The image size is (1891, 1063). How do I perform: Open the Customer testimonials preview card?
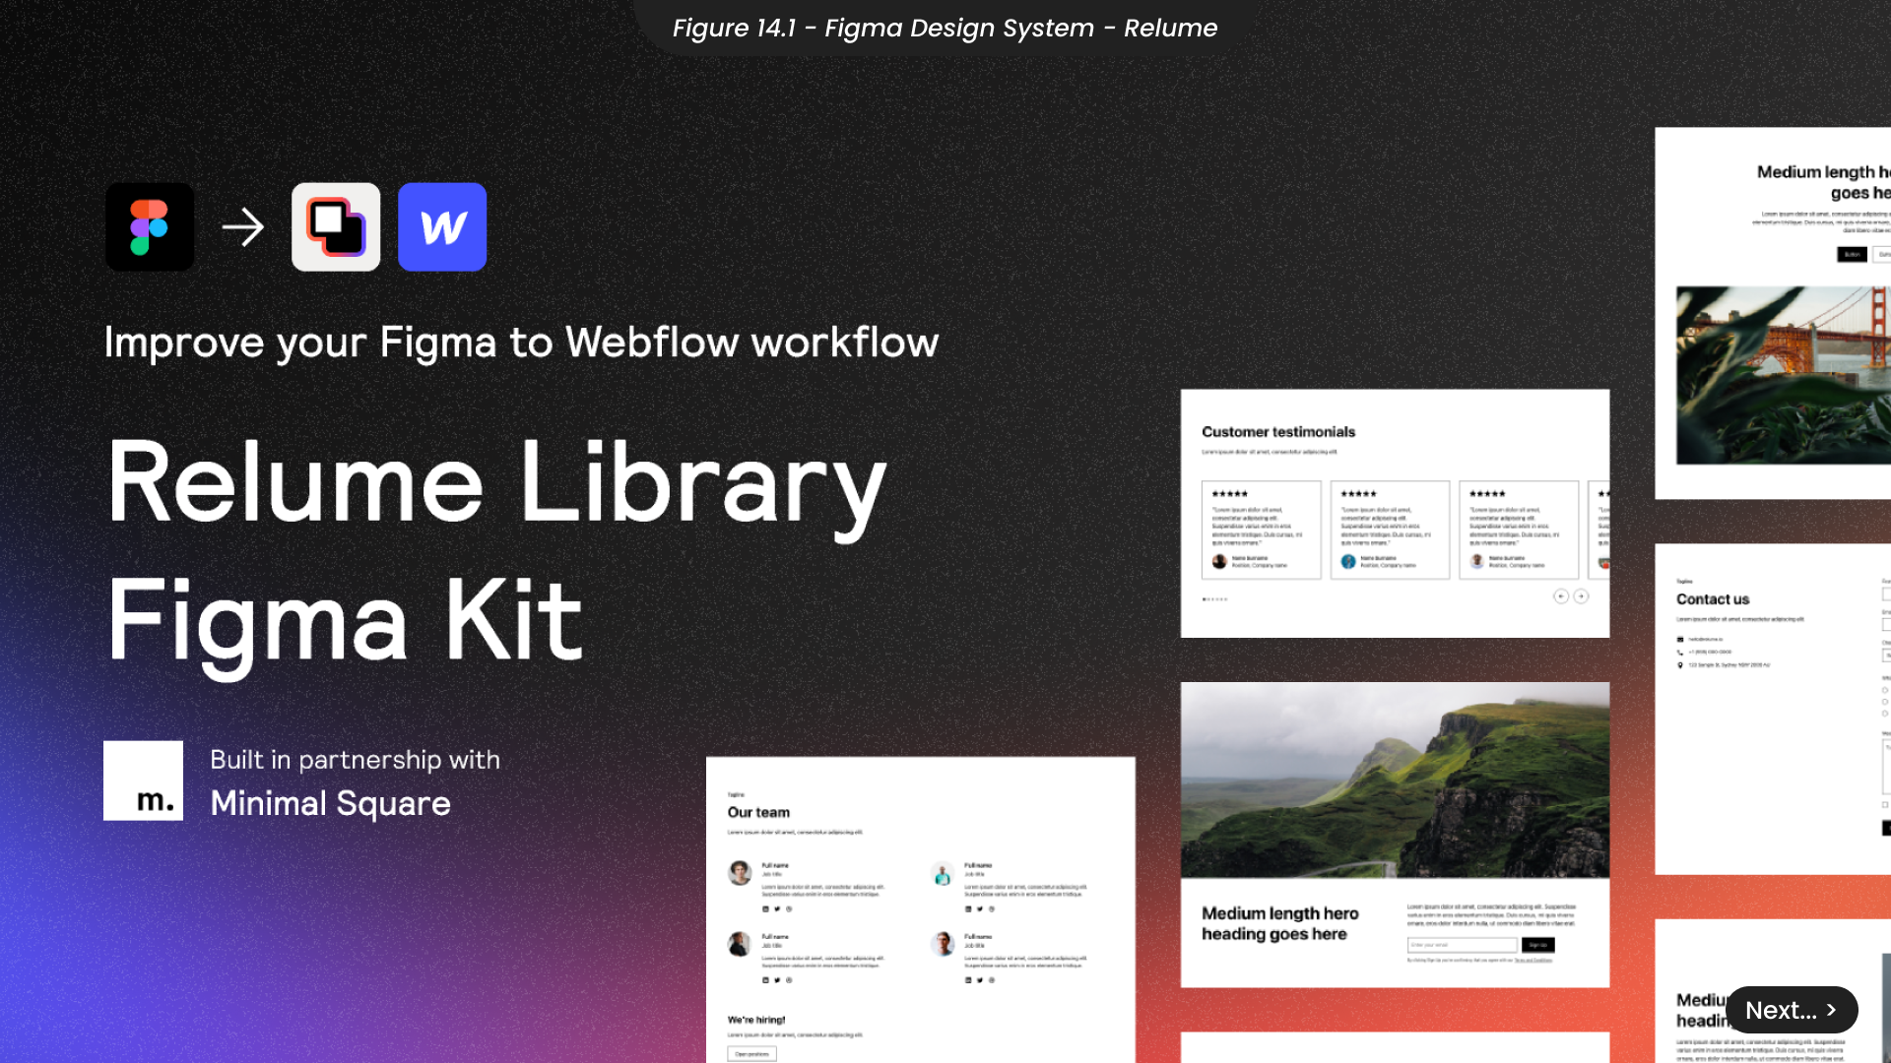click(1396, 513)
